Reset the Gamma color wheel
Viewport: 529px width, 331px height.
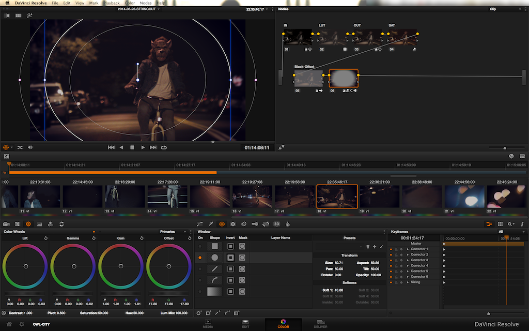coord(94,238)
